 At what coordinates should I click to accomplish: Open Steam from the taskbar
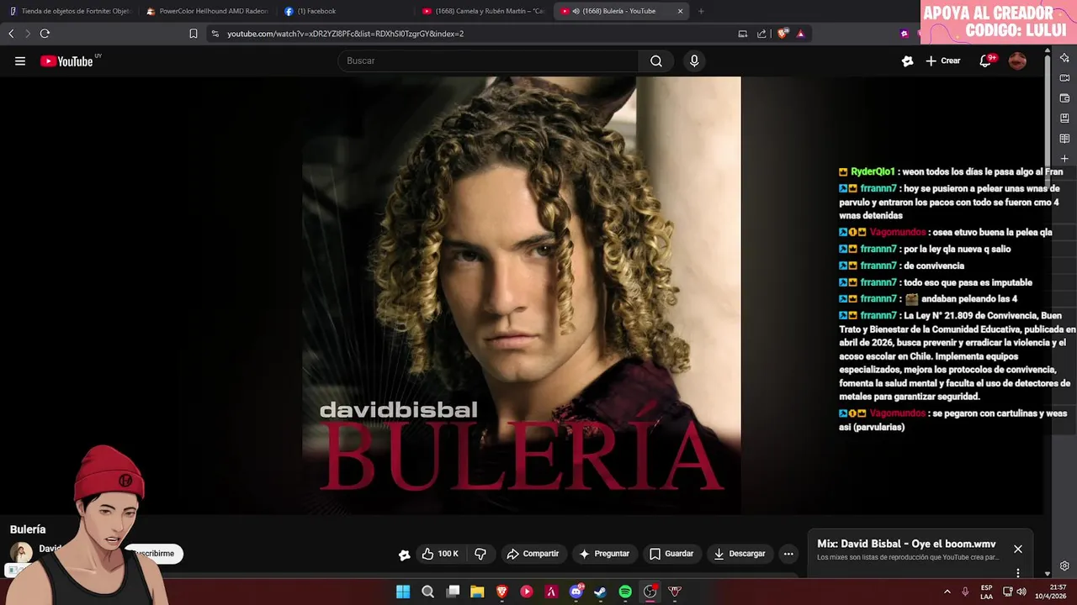click(x=600, y=592)
